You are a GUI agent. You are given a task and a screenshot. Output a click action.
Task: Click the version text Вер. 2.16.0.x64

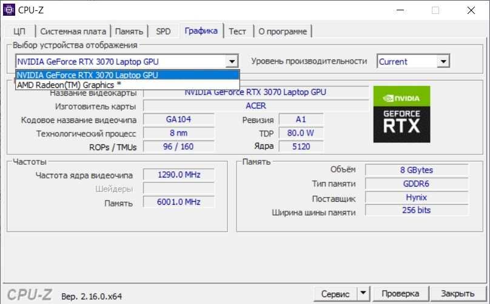(x=92, y=296)
